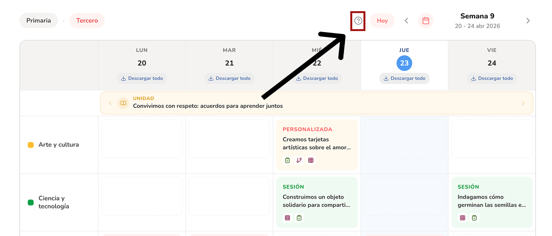Select the Tercero grade chip
Screen dimensions: 552x236
click(x=87, y=21)
